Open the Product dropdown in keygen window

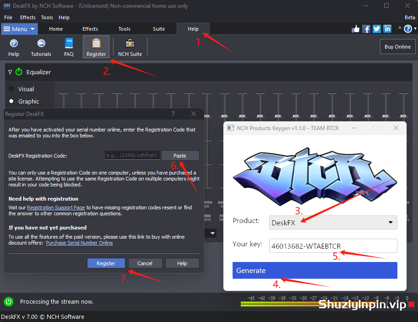333,223
